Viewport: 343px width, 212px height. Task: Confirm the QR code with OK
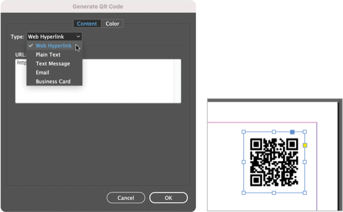click(169, 198)
